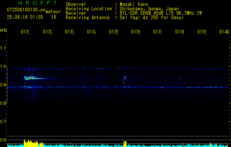This screenshot has width=231, height=147.
Task: Click the yellow intensity bars before 0136
Action: tap(125, 144)
